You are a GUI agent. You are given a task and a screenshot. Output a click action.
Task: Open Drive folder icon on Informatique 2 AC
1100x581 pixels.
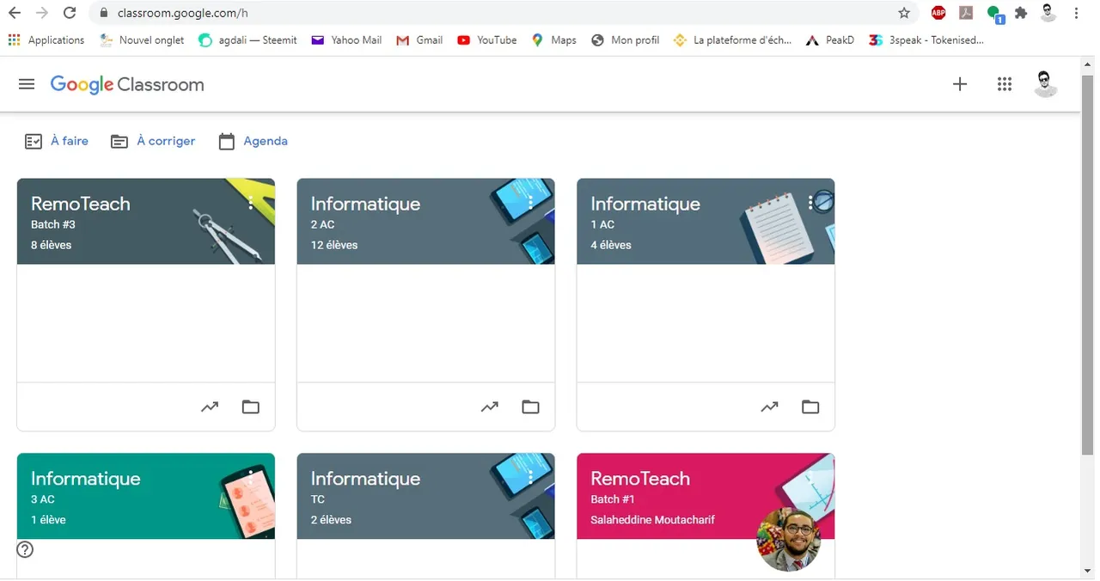pyautogui.click(x=531, y=407)
